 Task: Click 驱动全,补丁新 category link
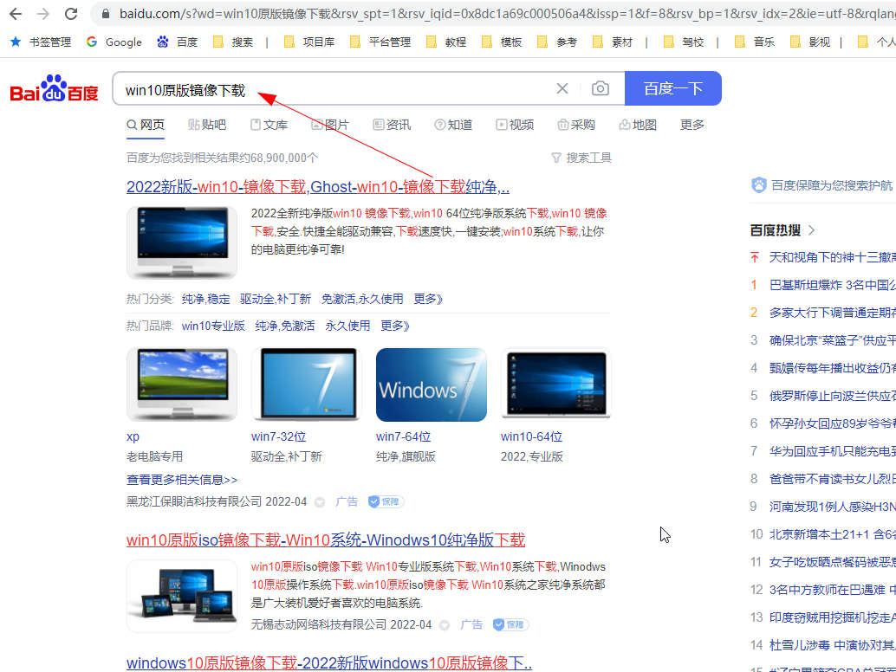pos(276,299)
